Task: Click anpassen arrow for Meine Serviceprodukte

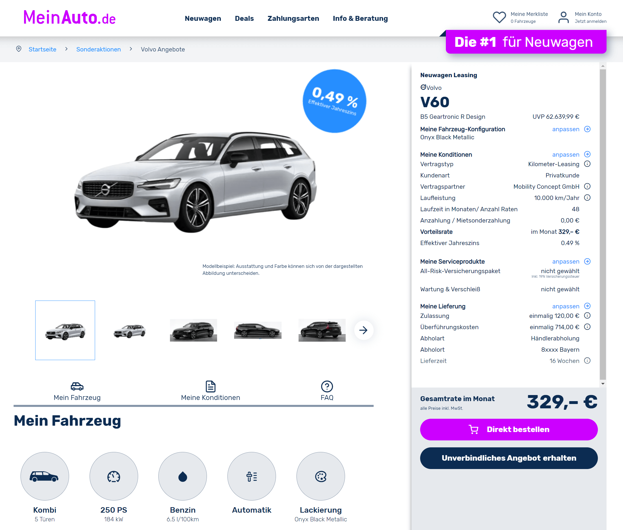Action: coord(587,262)
